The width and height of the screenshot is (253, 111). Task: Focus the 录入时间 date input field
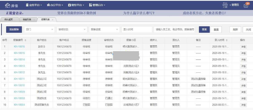137,29
